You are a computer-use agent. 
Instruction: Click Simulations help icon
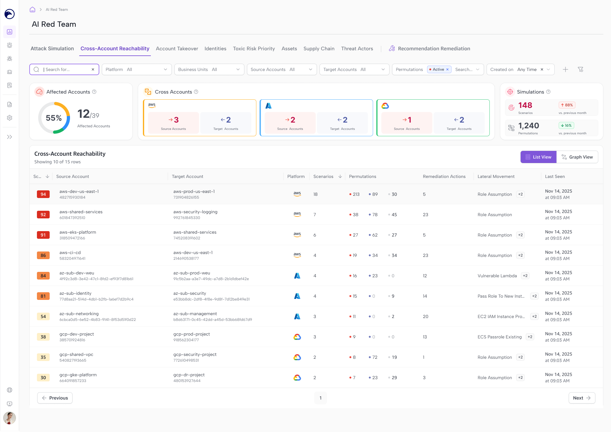pyautogui.click(x=548, y=92)
